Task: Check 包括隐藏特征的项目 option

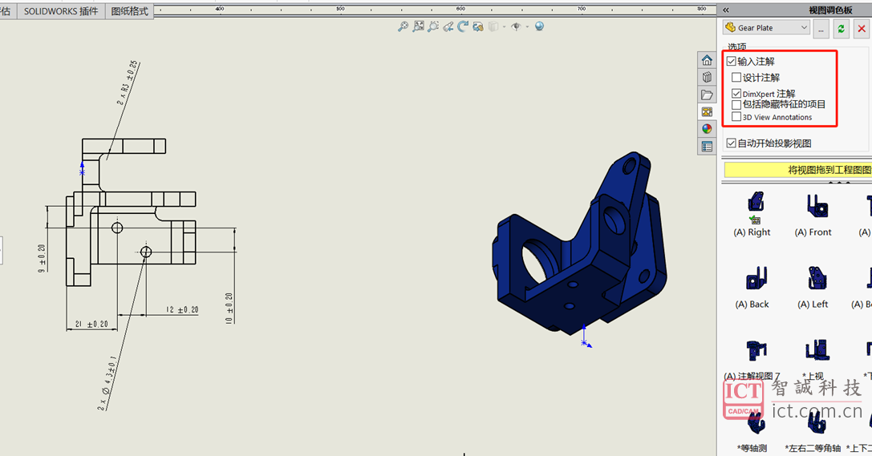Action: [x=736, y=104]
